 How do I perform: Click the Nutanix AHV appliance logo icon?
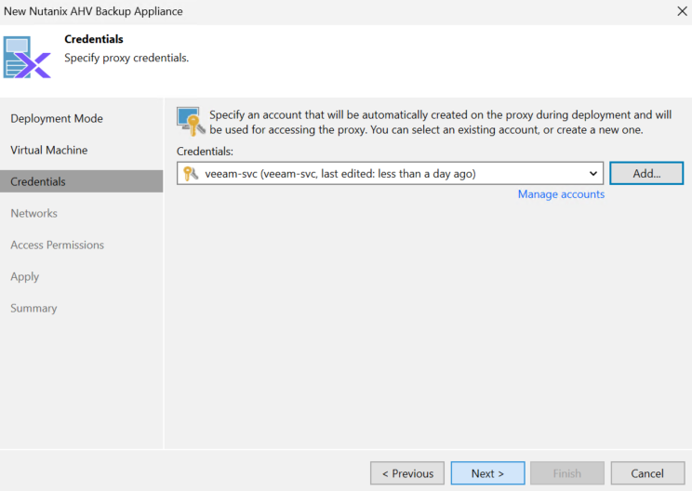(x=27, y=58)
